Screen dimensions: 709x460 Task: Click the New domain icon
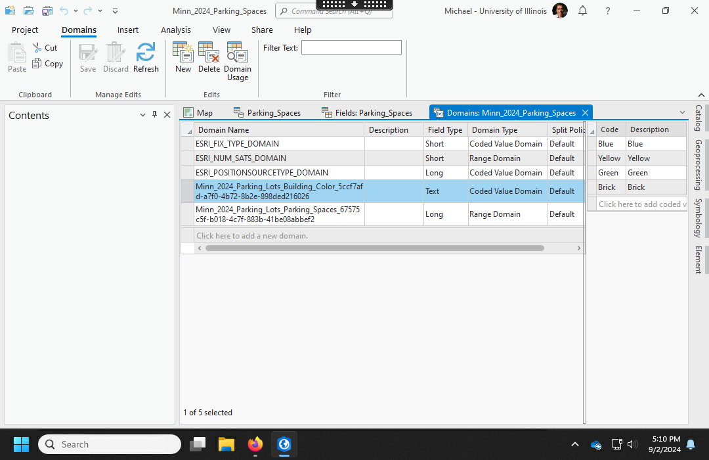(183, 57)
